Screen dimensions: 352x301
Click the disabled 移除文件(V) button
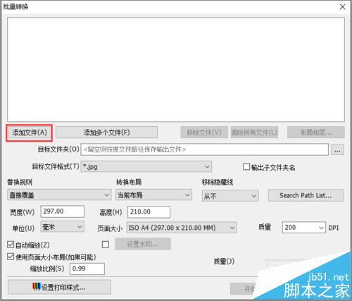click(x=204, y=133)
